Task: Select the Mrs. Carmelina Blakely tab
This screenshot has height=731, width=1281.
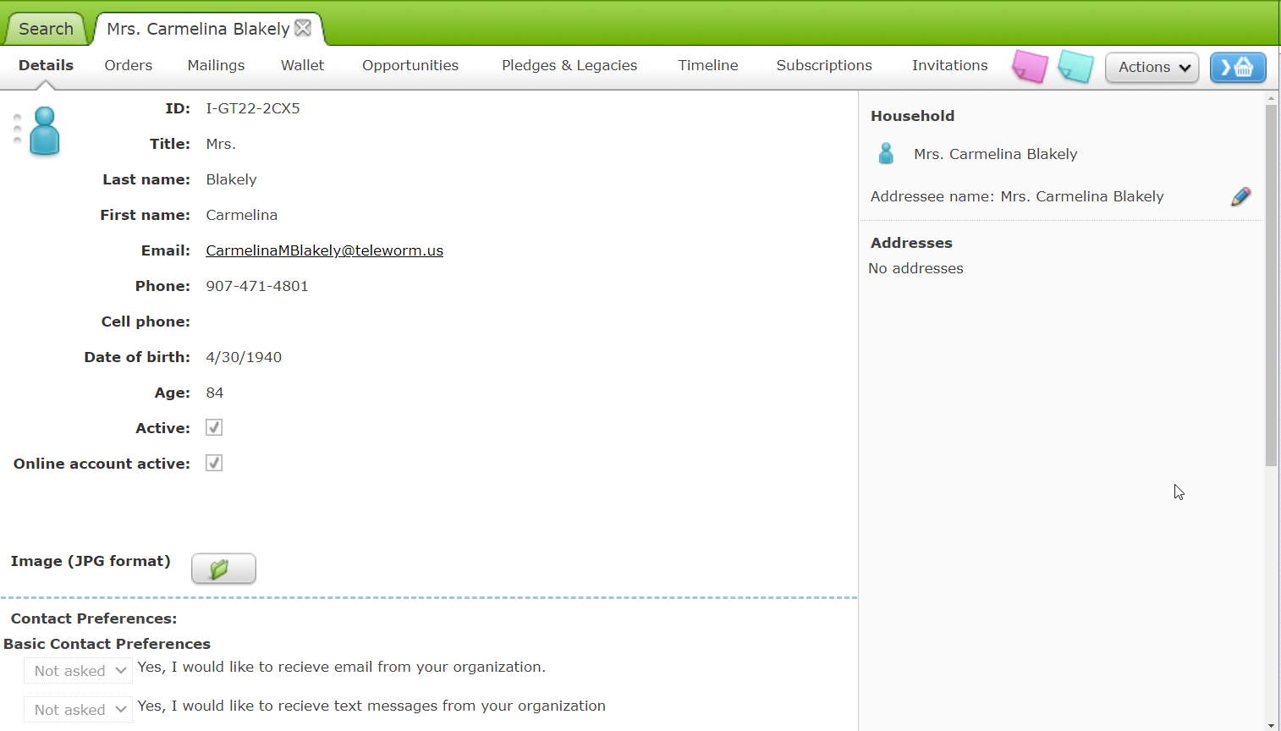Action: click(x=198, y=29)
